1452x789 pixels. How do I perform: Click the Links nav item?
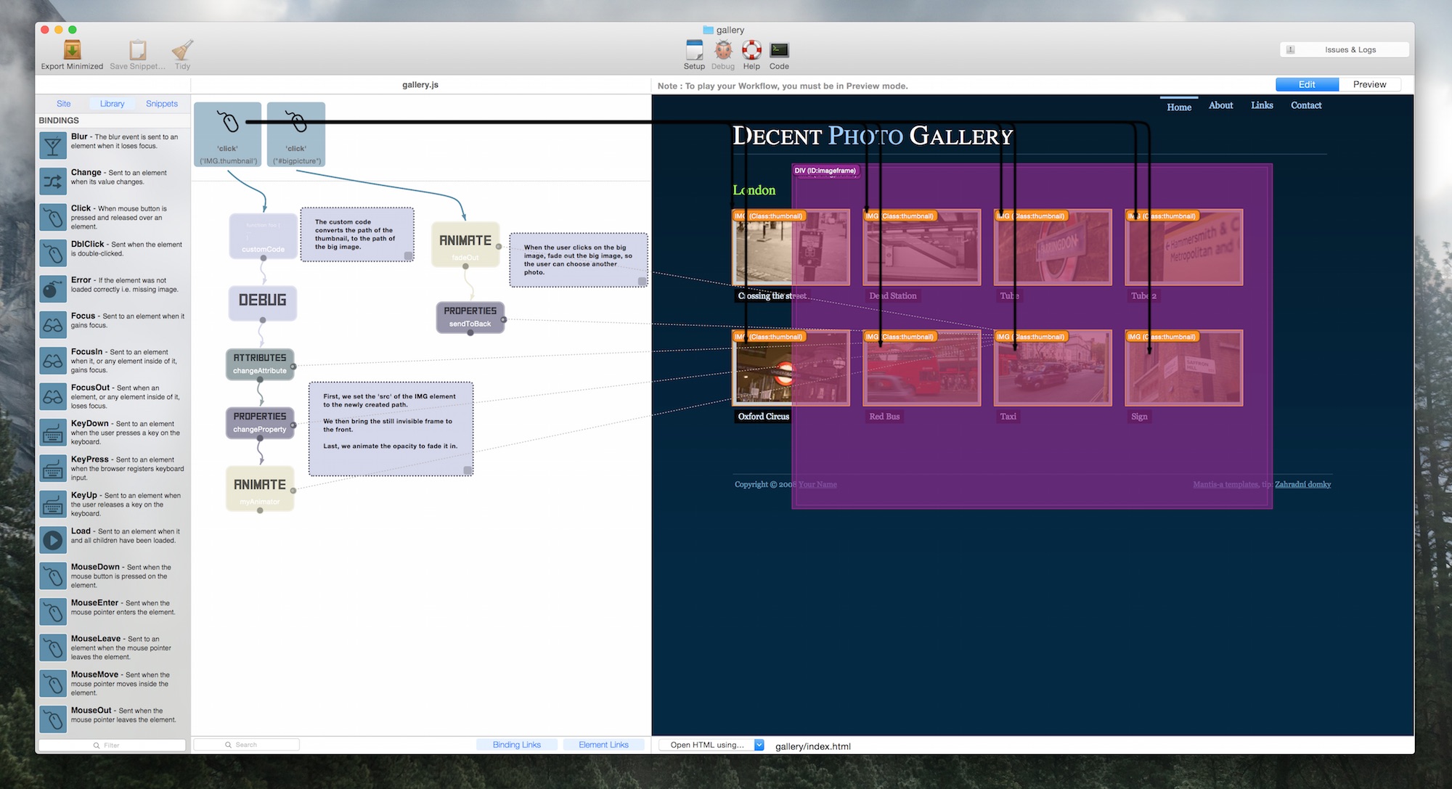pos(1262,105)
